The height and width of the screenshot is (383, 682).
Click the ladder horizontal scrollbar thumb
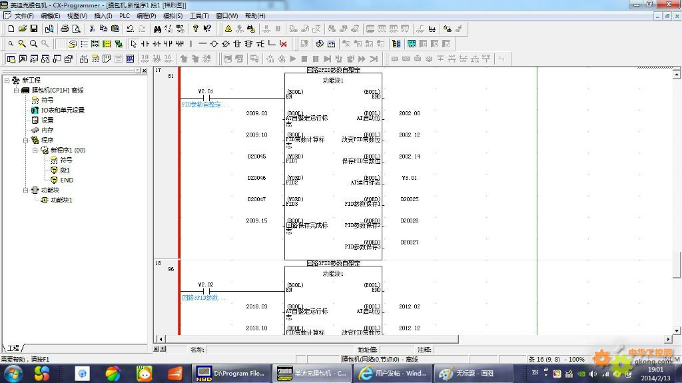tap(312, 339)
